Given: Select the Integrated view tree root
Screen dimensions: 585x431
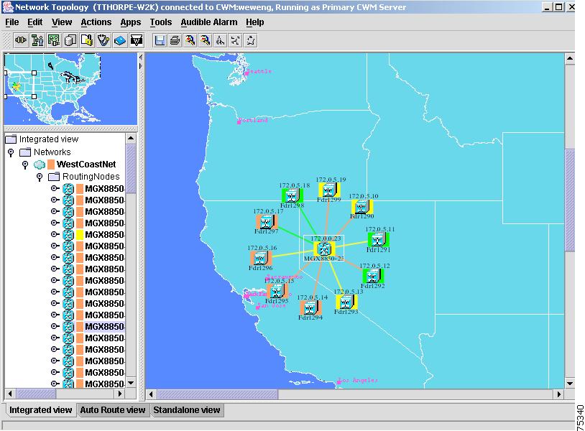Looking at the screenshot, I should tap(49, 139).
